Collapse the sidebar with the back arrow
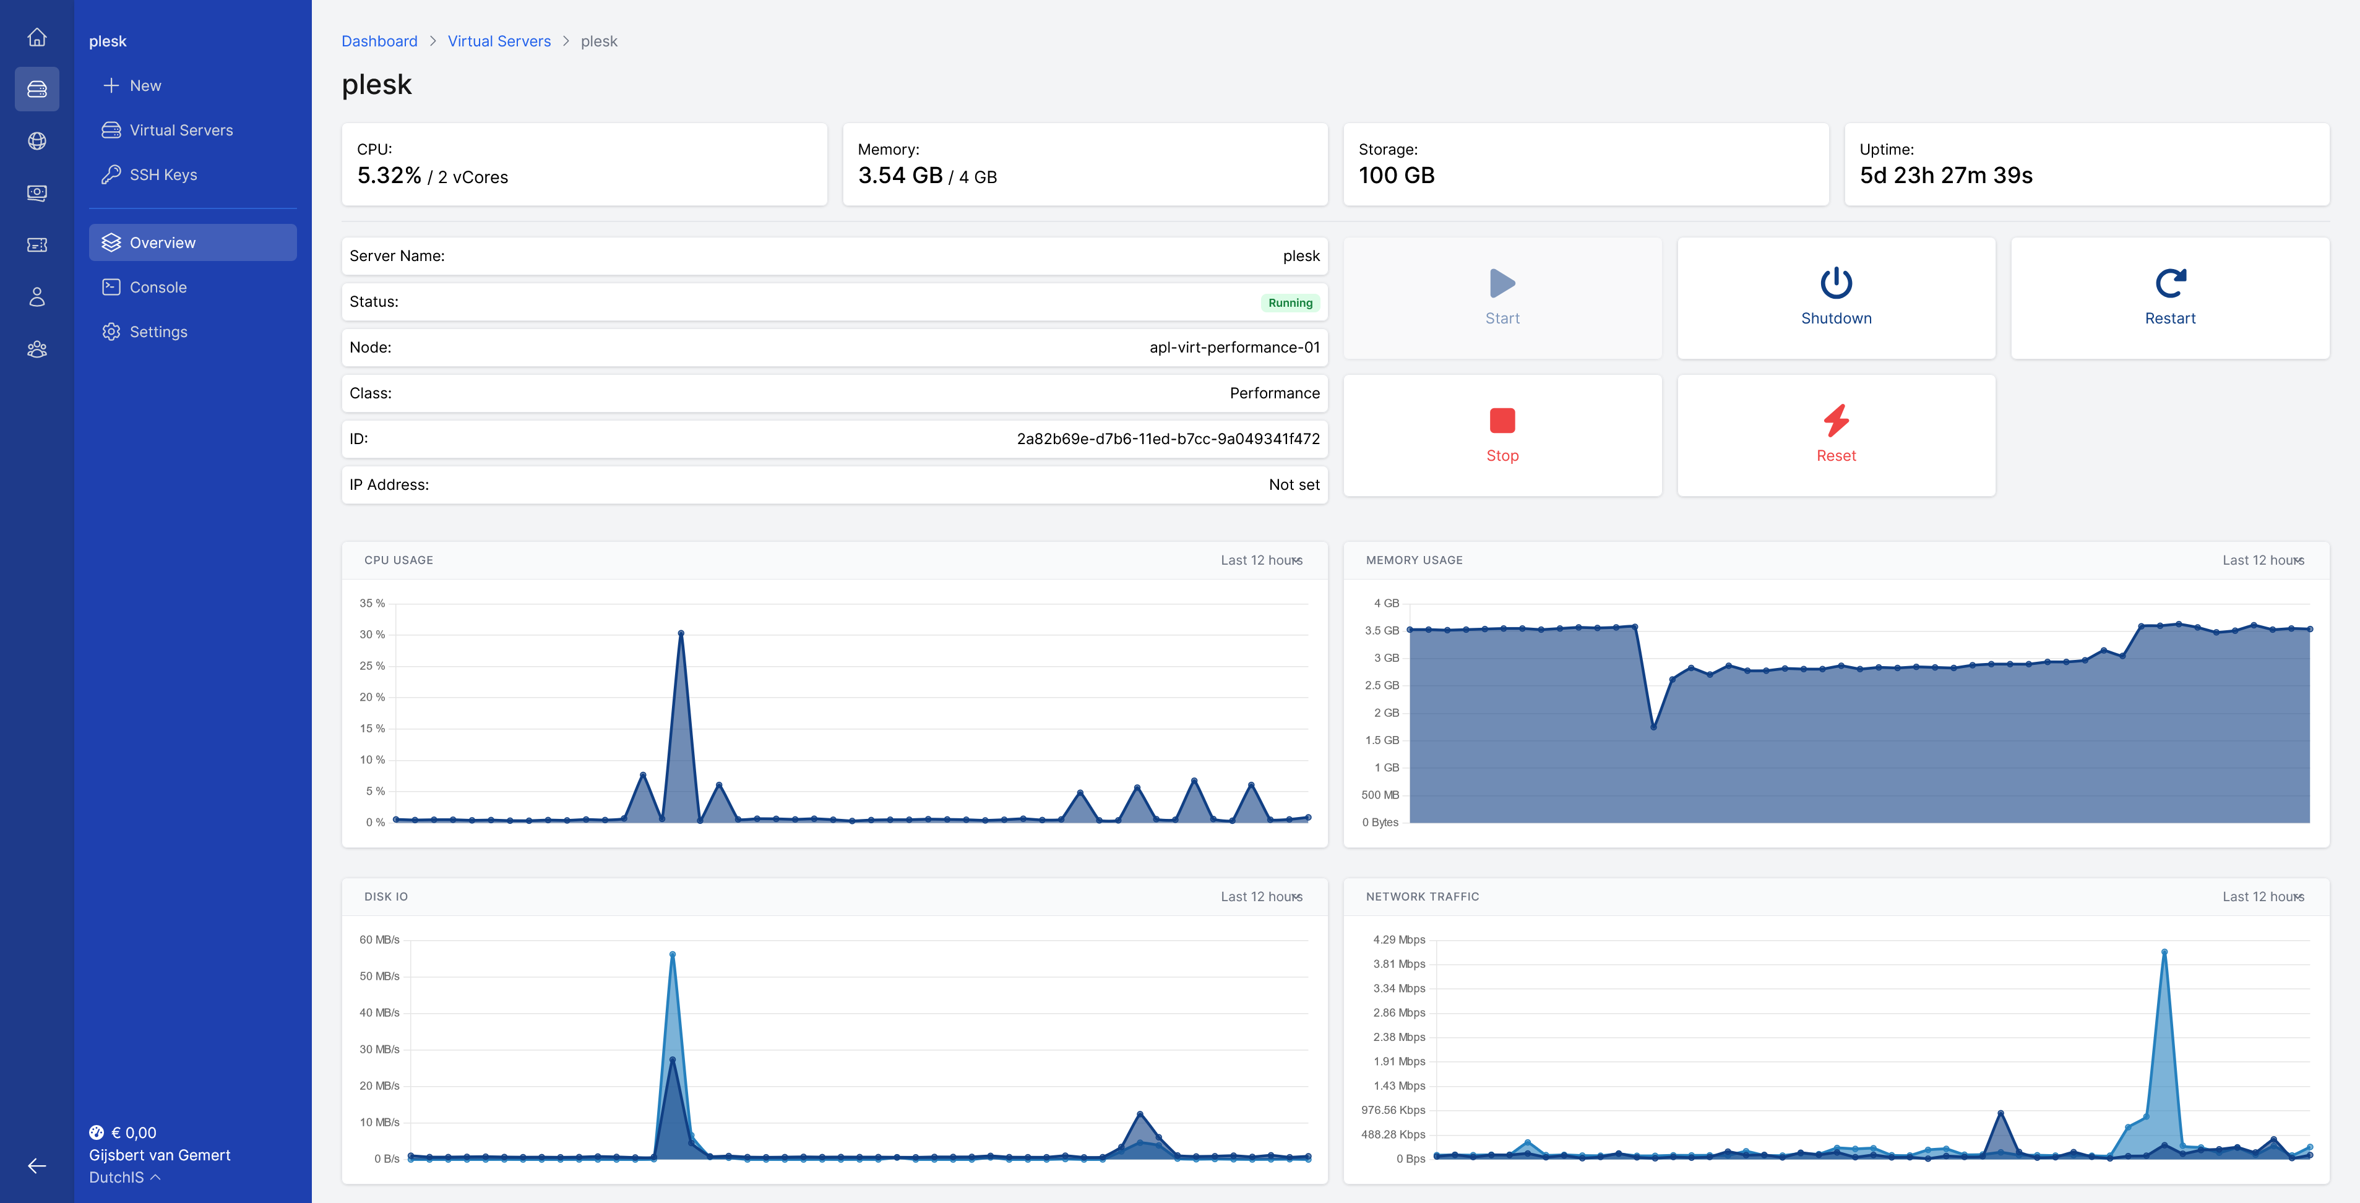The image size is (2360, 1203). [x=37, y=1165]
